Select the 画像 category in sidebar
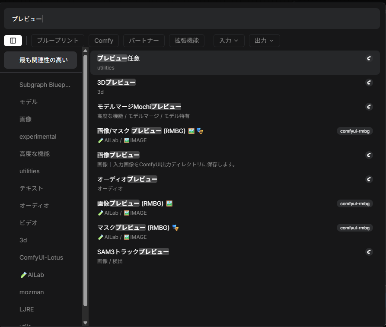Viewport: 386px width, 327px height. [40, 119]
